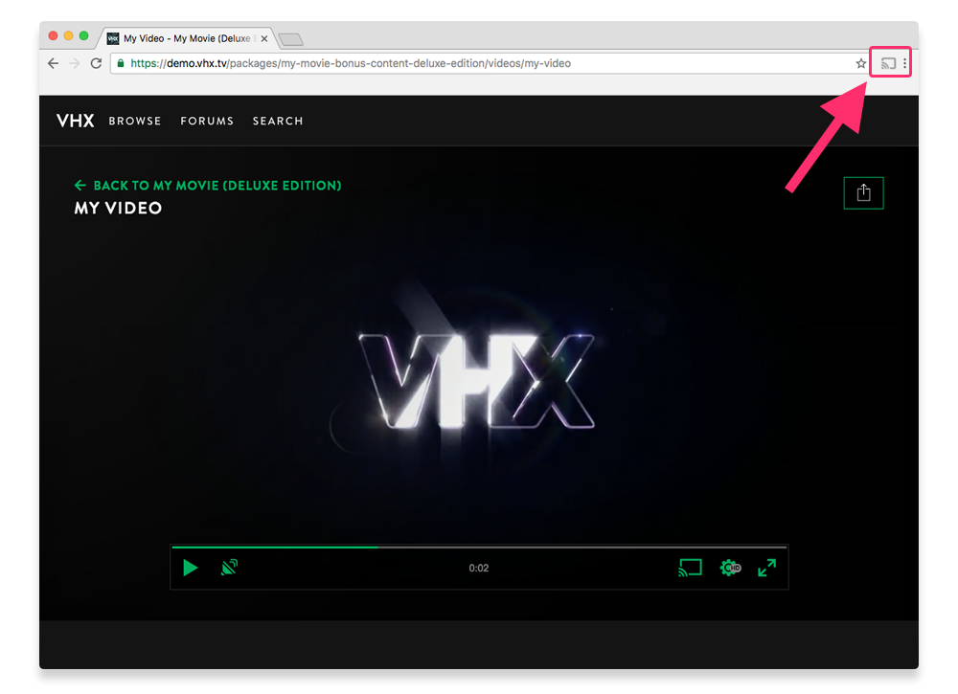This screenshot has height=694, width=958.
Task: Click the padlock icon in the address bar
Action: 121,63
